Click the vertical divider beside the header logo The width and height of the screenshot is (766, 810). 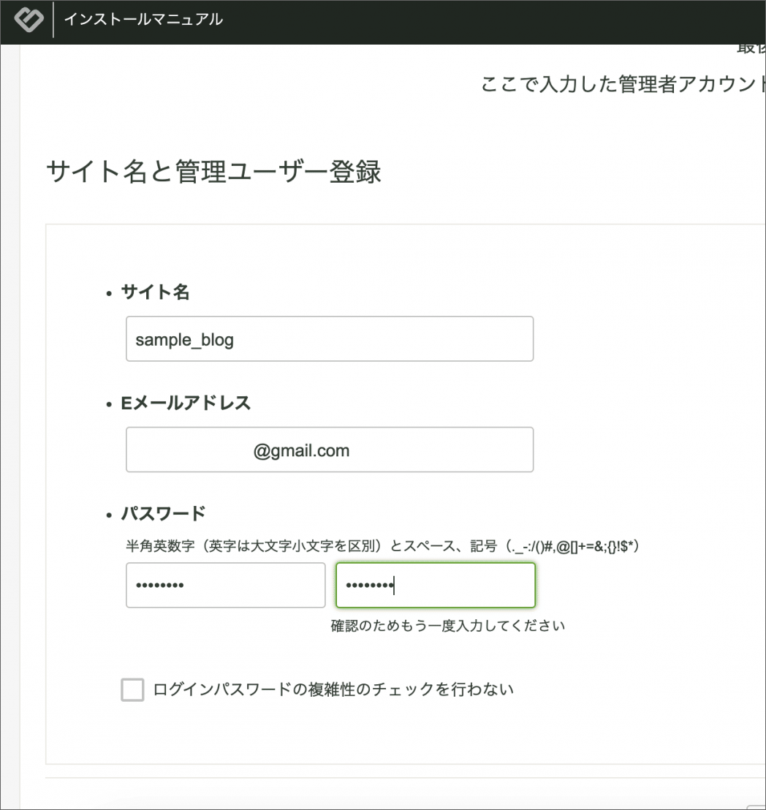pos(53,20)
